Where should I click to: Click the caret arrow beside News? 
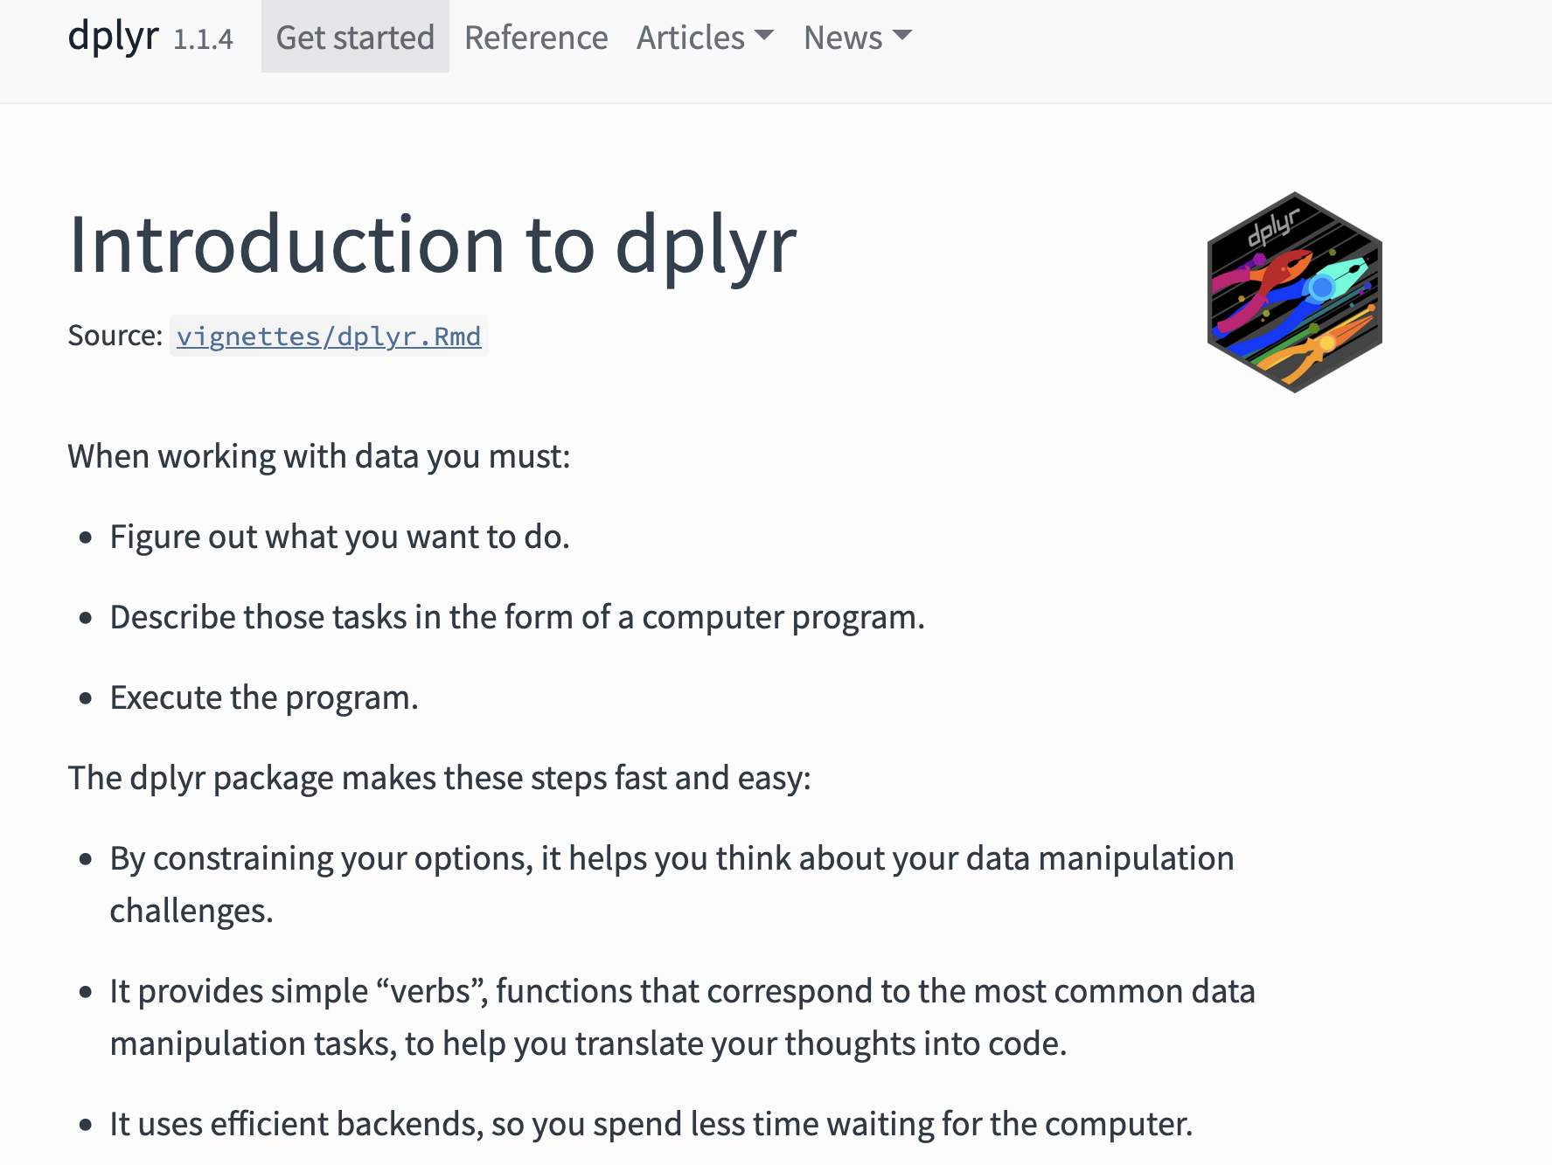[902, 36]
